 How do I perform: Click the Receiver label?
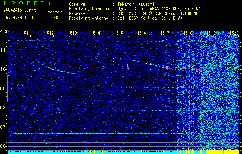pyautogui.click(x=78, y=13)
